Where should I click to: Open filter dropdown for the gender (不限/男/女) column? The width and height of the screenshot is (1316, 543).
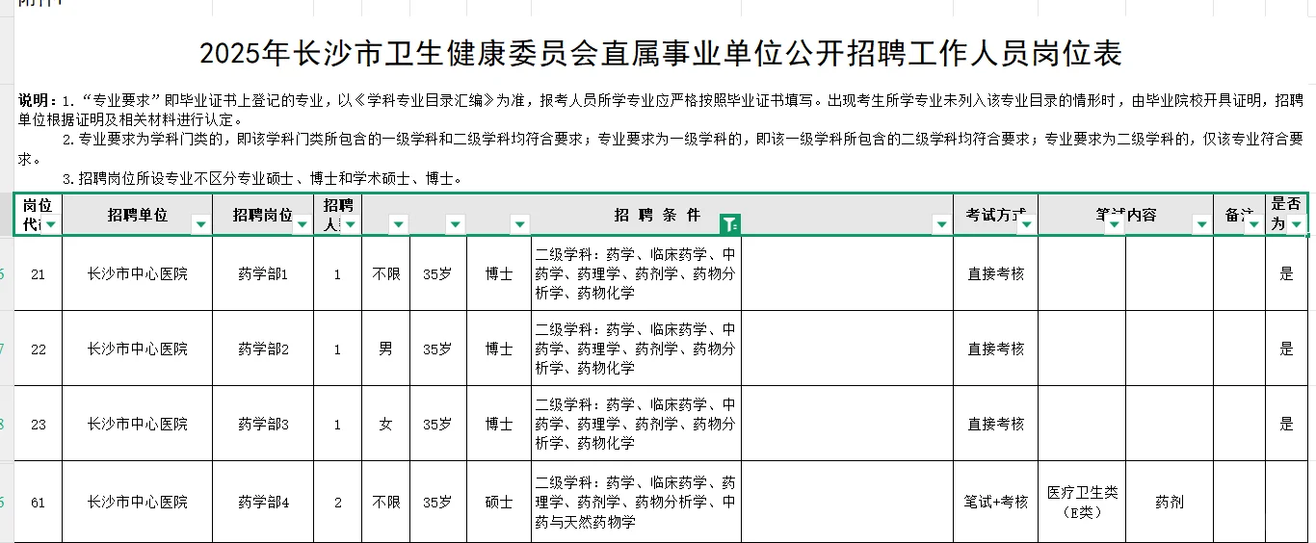(x=398, y=224)
